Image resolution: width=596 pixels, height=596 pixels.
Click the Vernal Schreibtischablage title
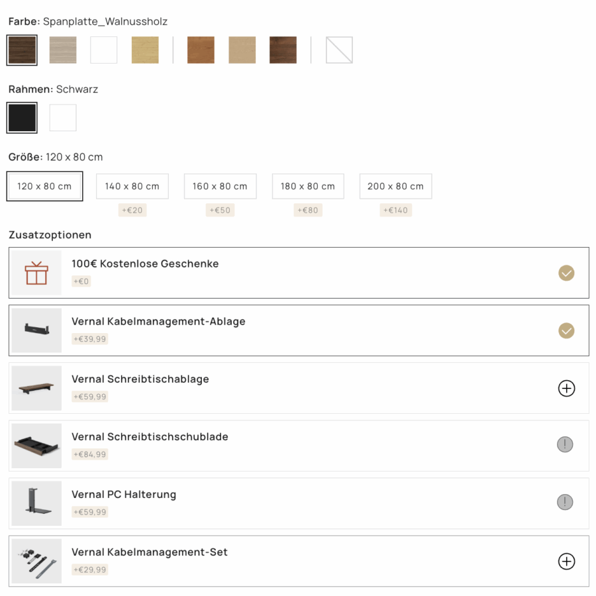tap(140, 379)
